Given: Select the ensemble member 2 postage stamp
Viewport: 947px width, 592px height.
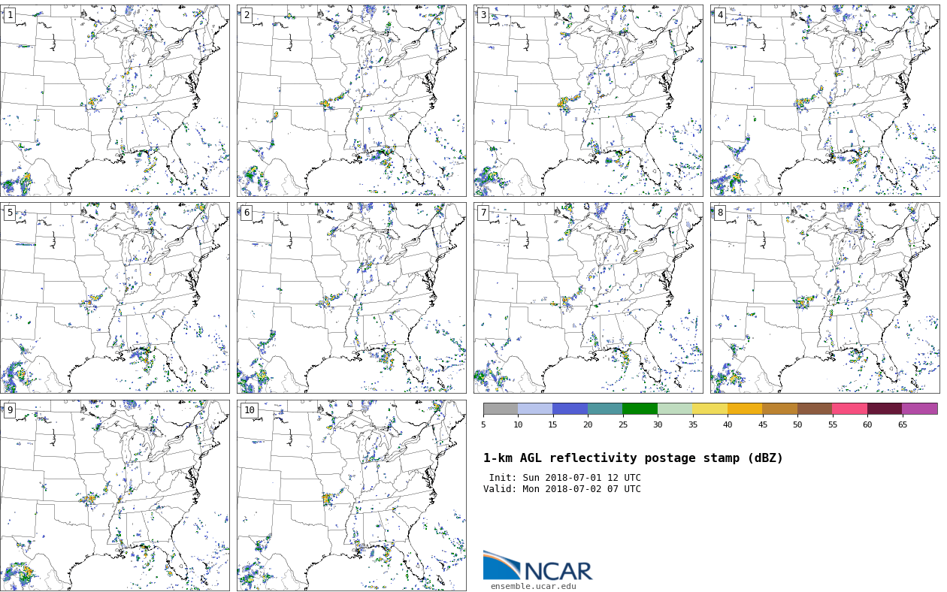Looking at the screenshot, I should pyautogui.click(x=351, y=101).
